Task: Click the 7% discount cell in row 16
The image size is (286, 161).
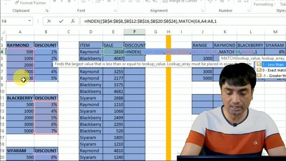Action: click(x=46, y=131)
